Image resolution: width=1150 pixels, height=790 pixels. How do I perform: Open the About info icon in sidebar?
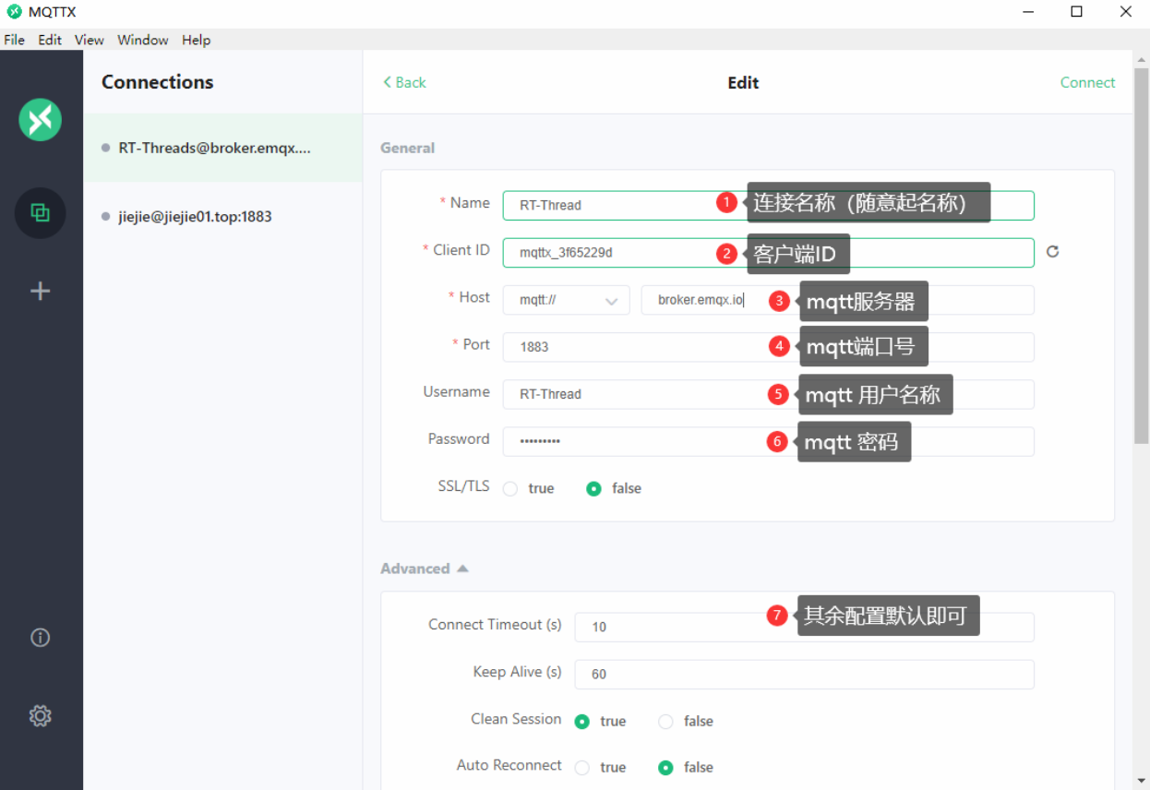coord(40,637)
